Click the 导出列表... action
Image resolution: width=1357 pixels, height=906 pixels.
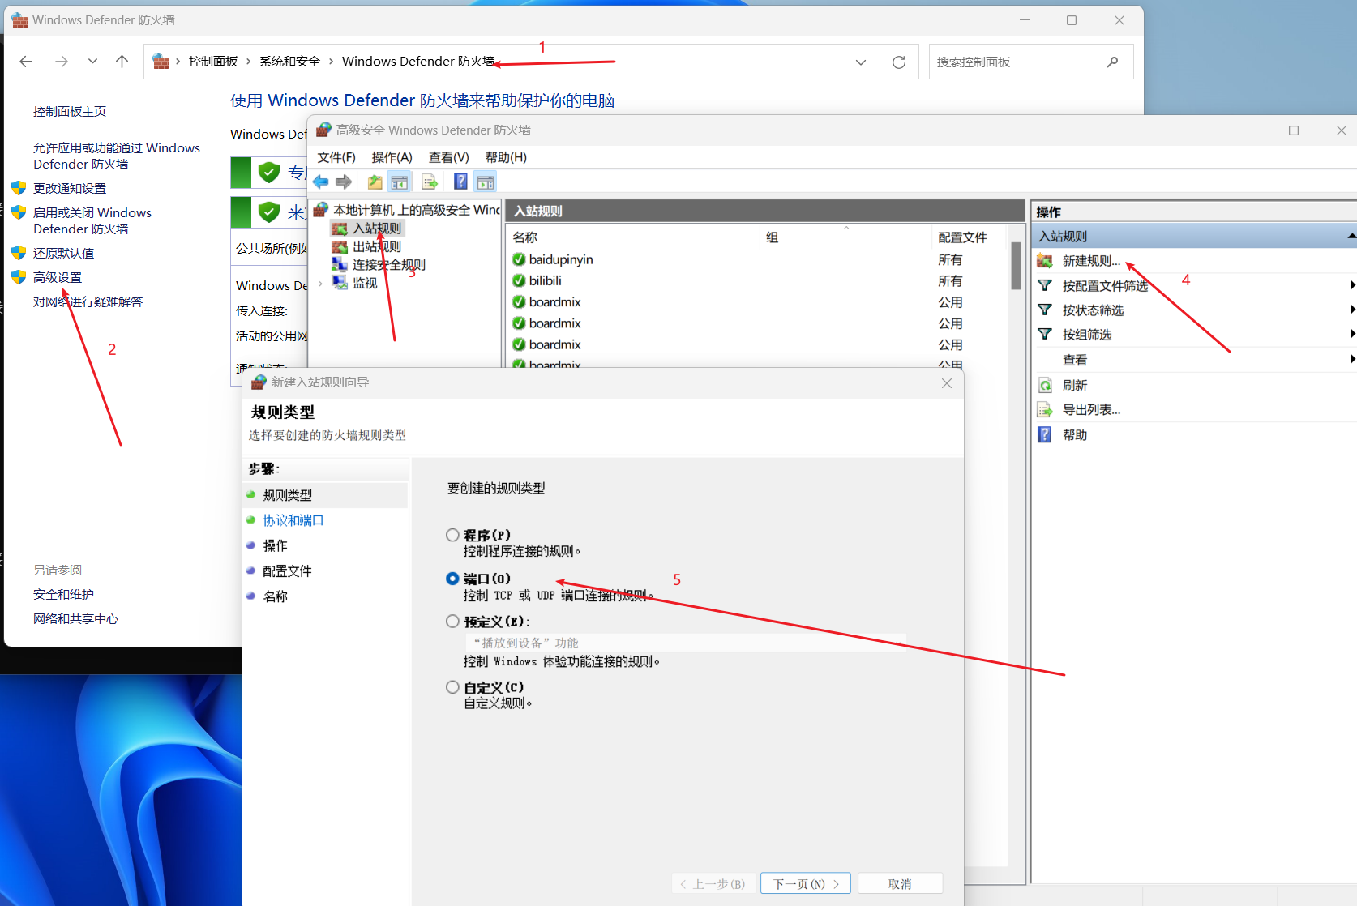1091,410
